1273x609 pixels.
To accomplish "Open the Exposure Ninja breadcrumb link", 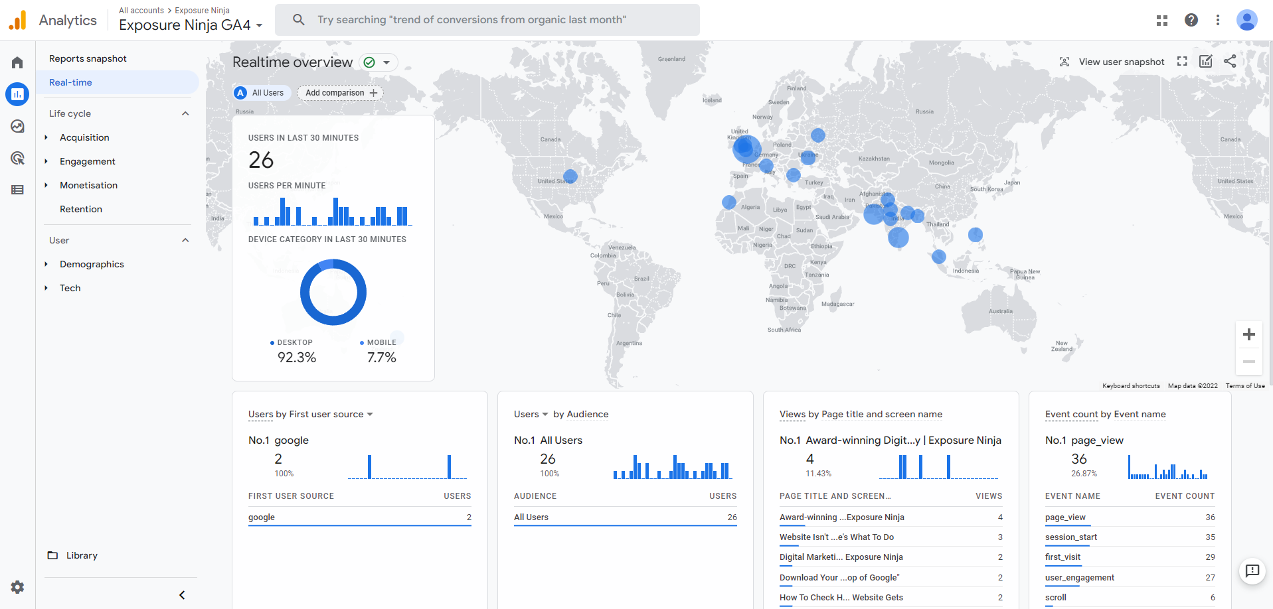I will click(202, 11).
